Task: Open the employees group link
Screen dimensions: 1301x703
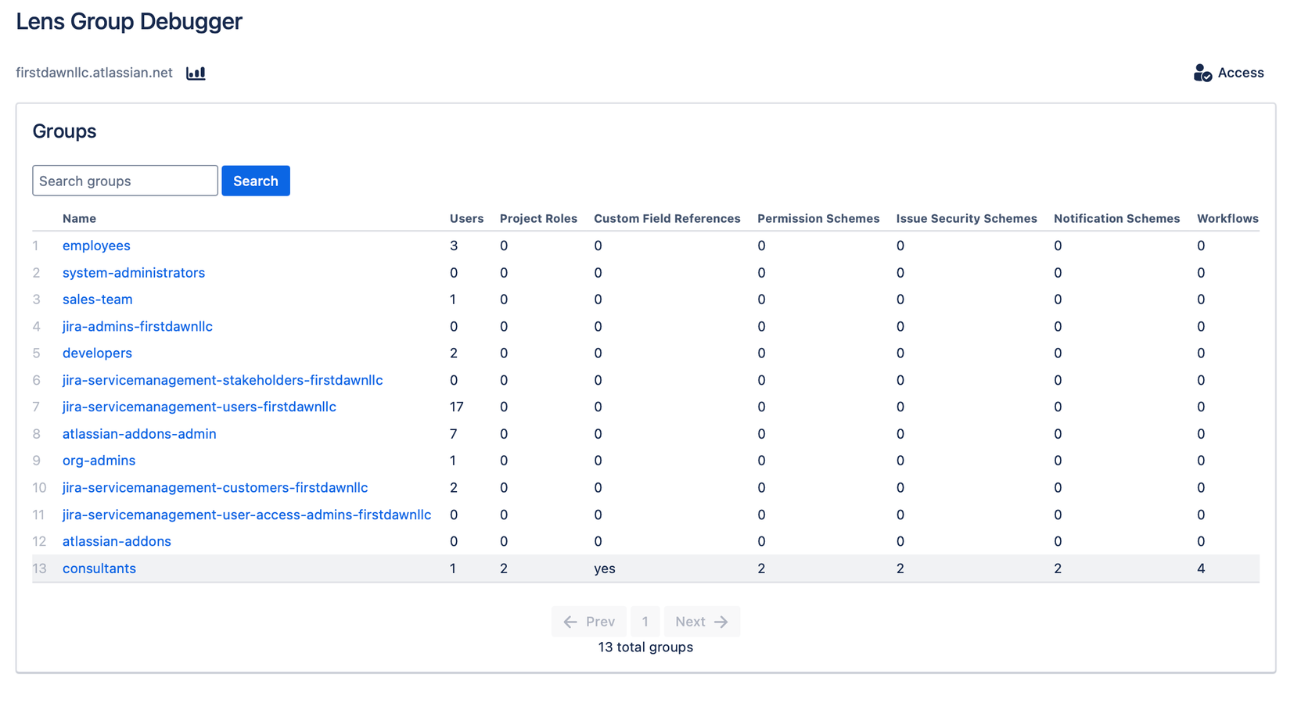Action: point(96,246)
